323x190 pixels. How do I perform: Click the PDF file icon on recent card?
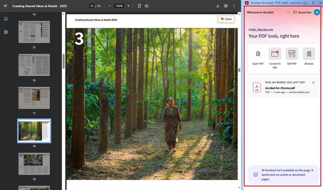(257, 87)
